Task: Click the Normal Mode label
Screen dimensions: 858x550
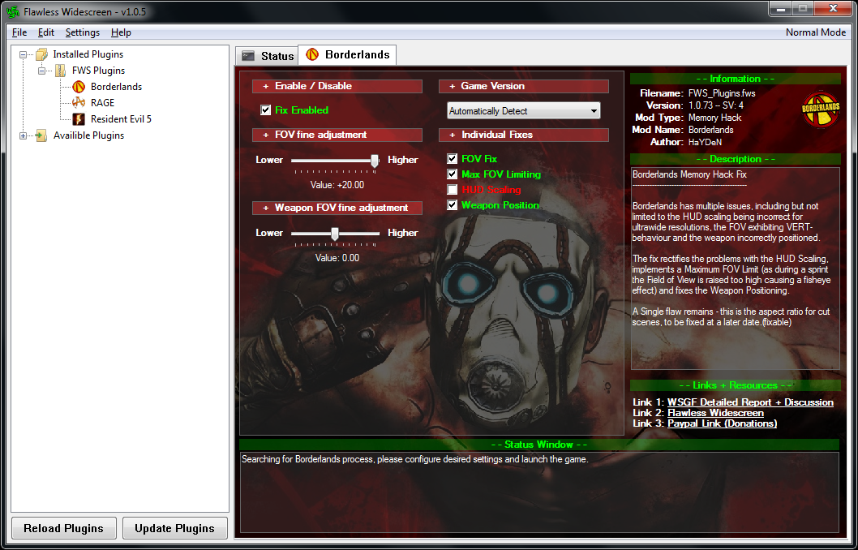Action: (x=816, y=32)
